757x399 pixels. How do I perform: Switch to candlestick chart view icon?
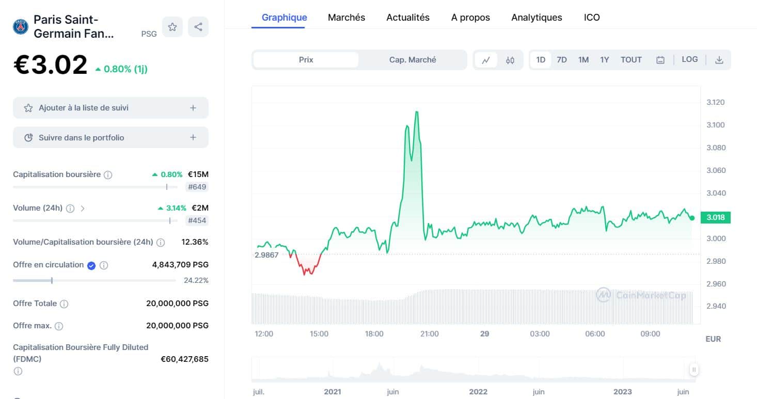[510, 60]
